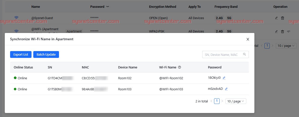The width and height of the screenshot is (299, 117).
Task: Edit password for Room103 with pencil icon
Action: coord(226,89)
